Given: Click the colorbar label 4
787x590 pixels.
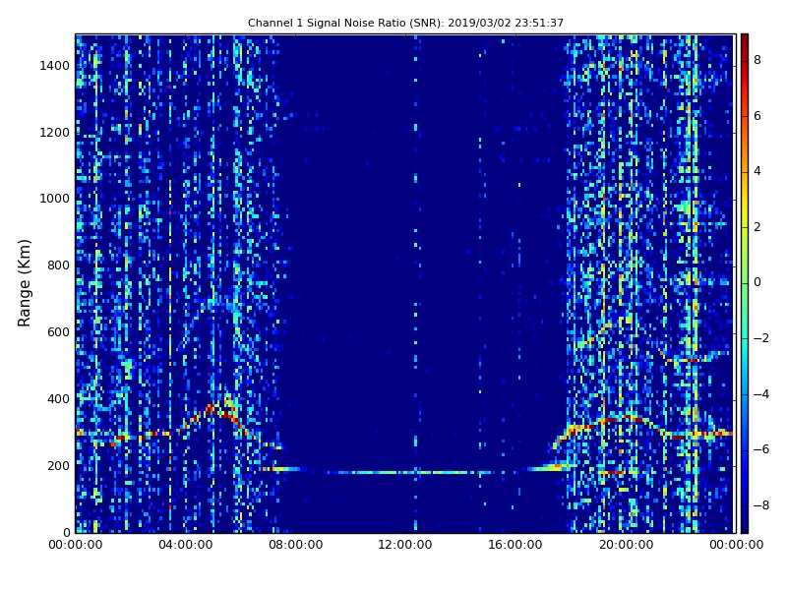Looking at the screenshot, I should [x=757, y=171].
